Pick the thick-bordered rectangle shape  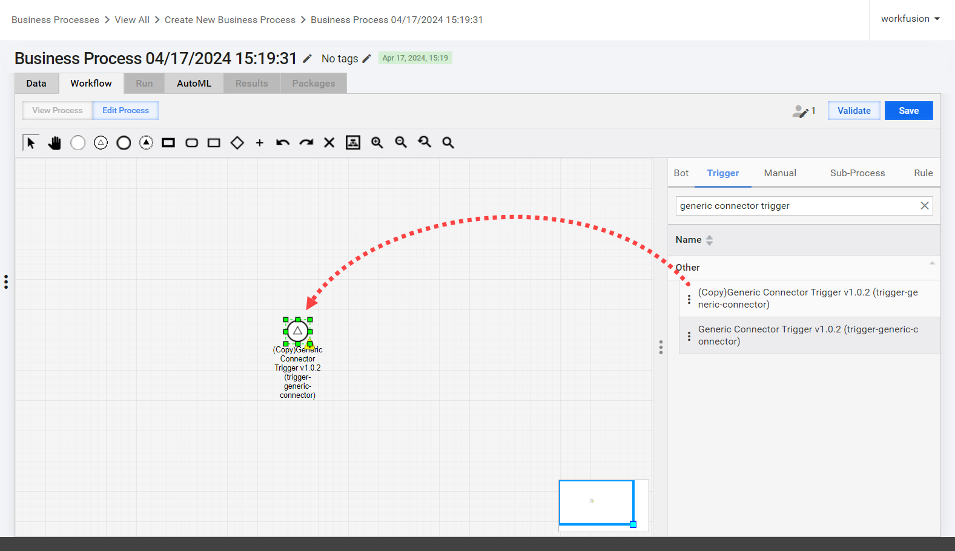pos(168,143)
